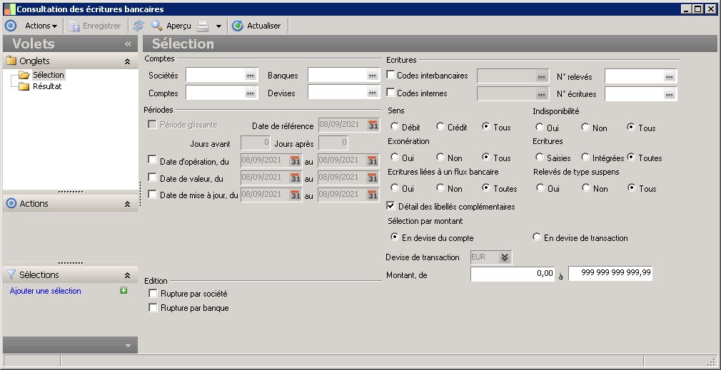Select Oui under Indisponibilité
Screen dimensions: 721x370
coord(540,127)
